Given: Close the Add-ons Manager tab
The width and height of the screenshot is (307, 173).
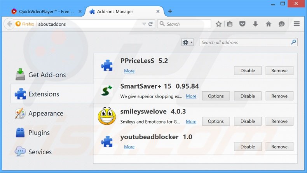Looking at the screenshot, I should tap(158, 11).
